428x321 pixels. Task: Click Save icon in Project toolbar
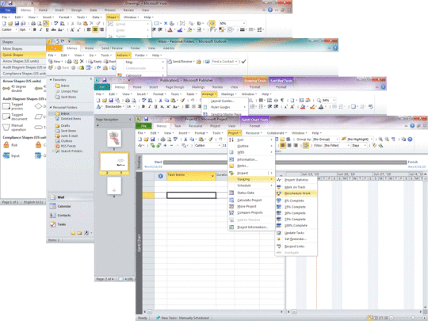[x=152, y=139]
